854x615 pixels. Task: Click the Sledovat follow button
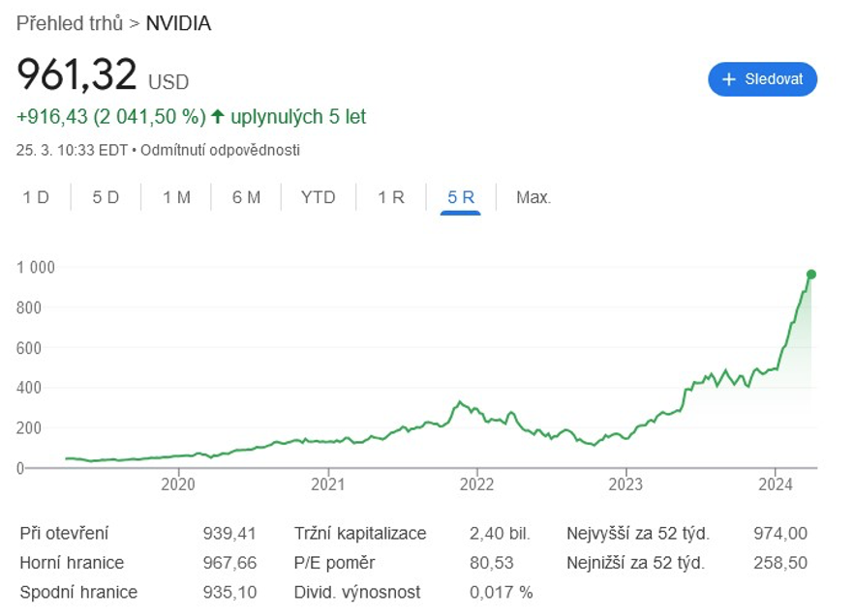762,79
